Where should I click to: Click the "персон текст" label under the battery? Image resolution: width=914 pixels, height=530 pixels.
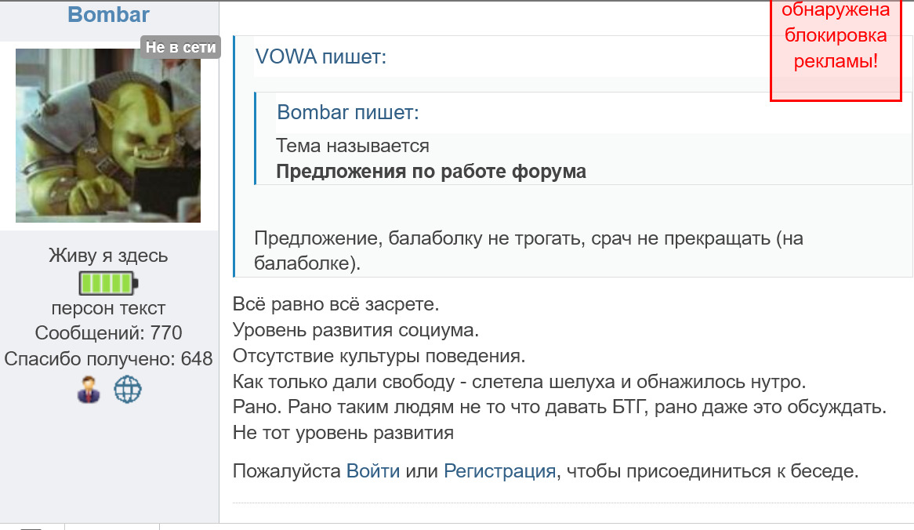[x=108, y=307]
